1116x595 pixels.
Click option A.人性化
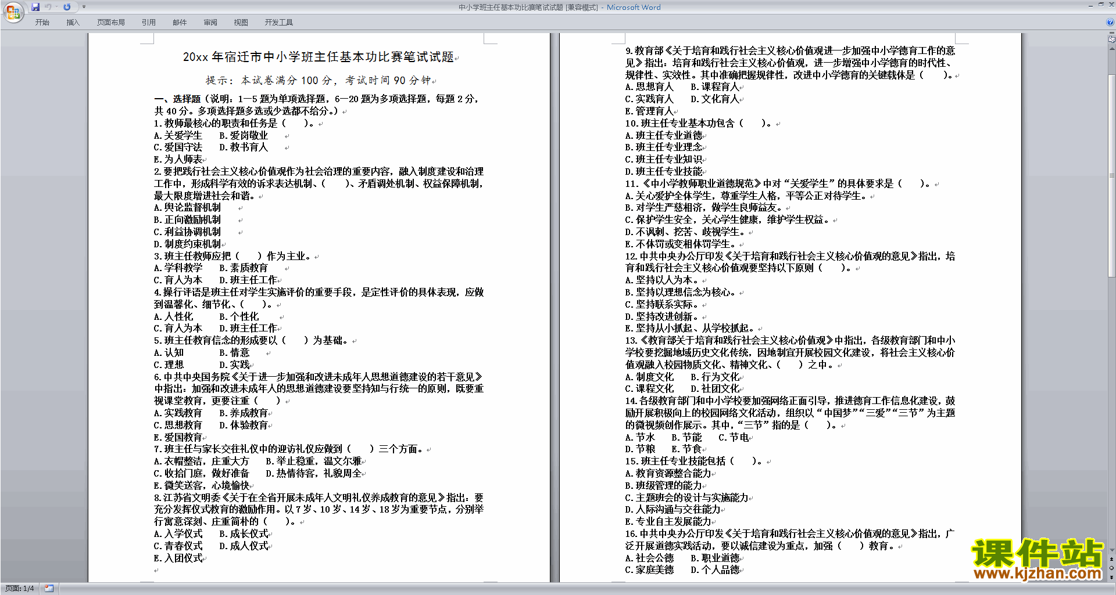coord(173,316)
